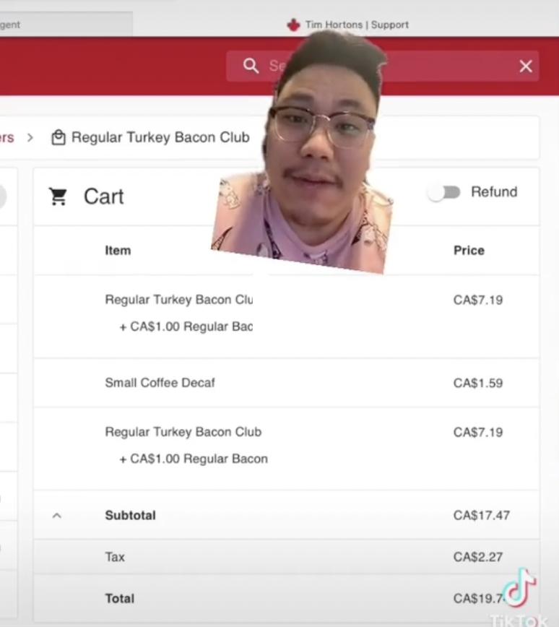Click the Item column header
Image resolution: width=559 pixels, height=627 pixels.
[x=118, y=251]
